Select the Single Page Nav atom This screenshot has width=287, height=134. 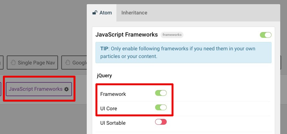32,63
